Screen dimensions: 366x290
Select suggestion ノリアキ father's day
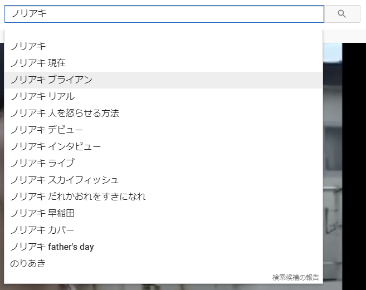coord(163,247)
